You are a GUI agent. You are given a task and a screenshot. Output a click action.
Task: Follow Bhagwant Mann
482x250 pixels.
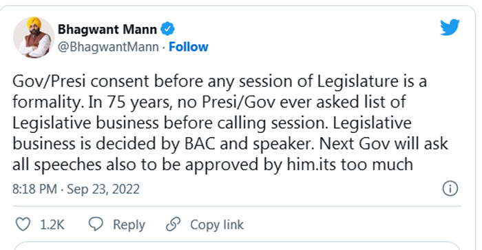click(x=189, y=47)
